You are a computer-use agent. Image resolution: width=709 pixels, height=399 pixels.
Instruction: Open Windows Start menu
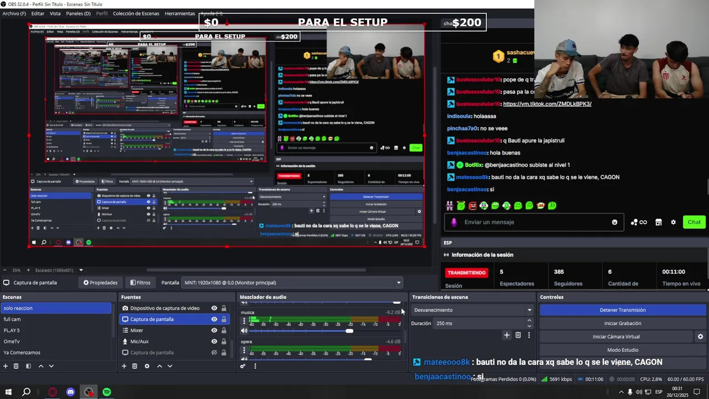pyautogui.click(x=8, y=392)
